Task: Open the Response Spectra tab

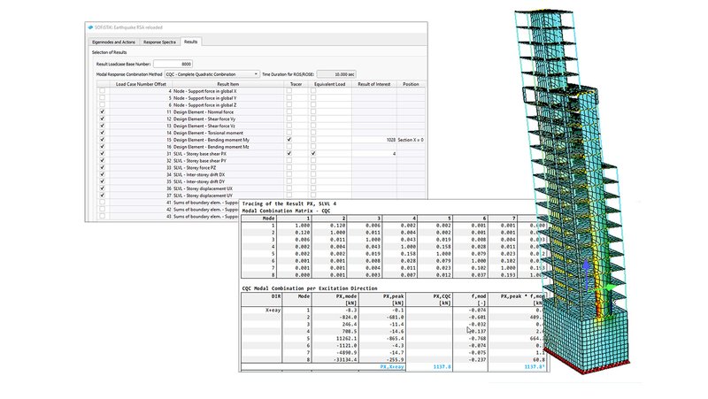Action: (x=161, y=42)
